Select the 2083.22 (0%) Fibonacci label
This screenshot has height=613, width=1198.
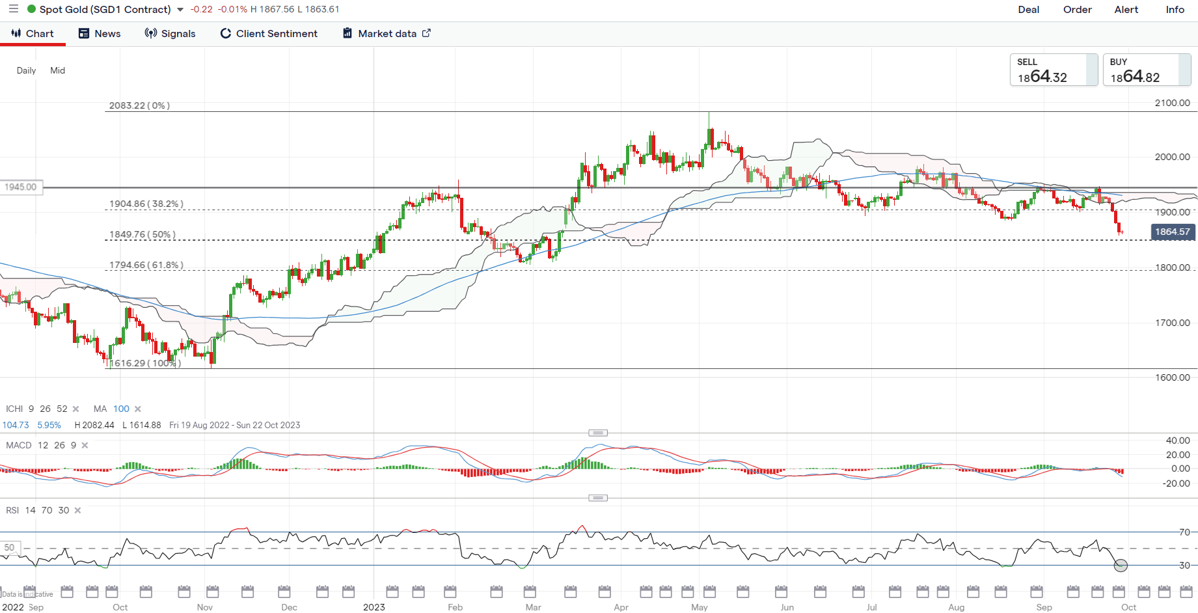139,105
